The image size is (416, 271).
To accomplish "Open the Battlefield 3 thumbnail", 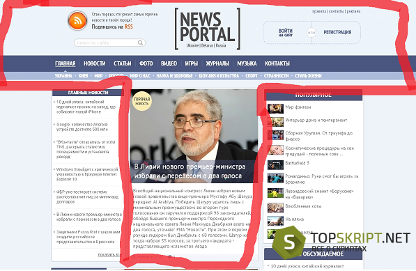I will (x=275, y=165).
